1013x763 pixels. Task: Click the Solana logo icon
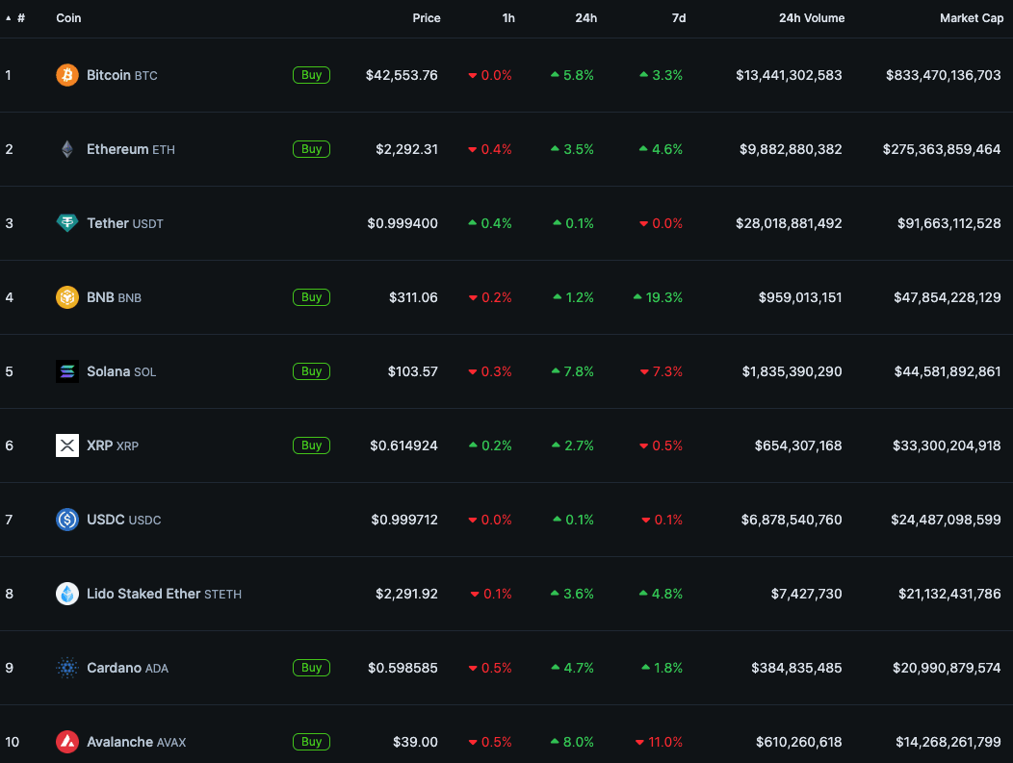[66, 371]
